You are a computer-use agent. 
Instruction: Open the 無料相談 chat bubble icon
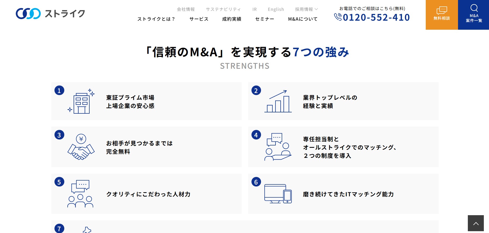[442, 10]
